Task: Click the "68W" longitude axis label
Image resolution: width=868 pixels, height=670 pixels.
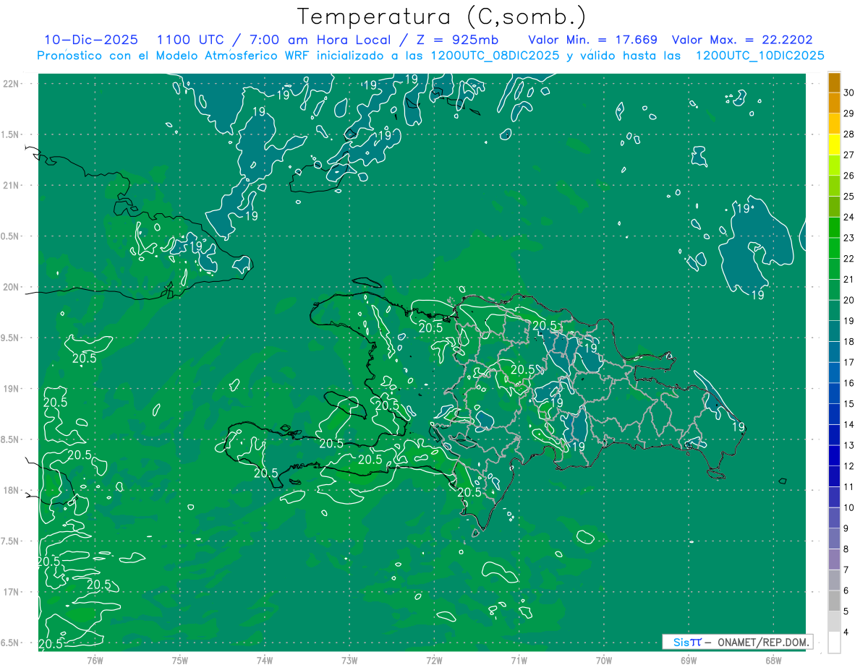Action: (x=773, y=661)
